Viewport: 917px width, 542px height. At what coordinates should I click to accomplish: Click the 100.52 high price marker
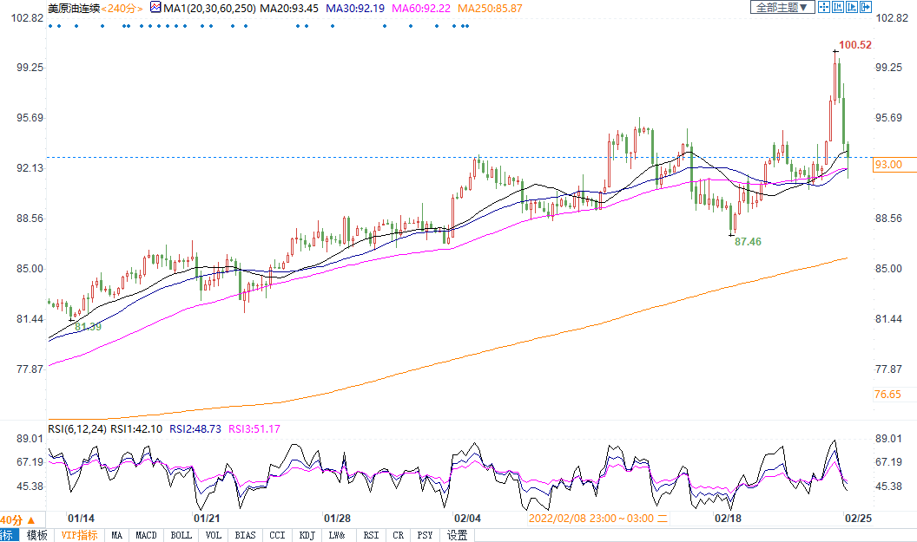[x=854, y=44]
